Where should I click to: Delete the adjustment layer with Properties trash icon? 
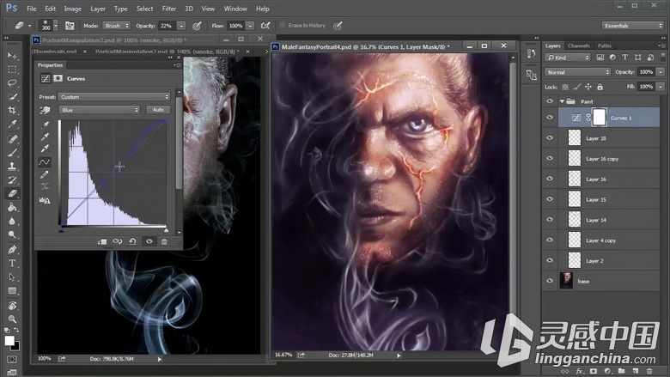(x=164, y=241)
